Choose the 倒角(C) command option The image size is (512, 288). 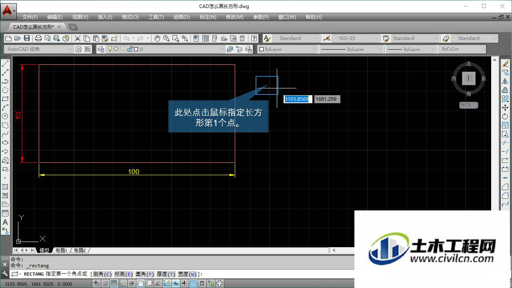pyautogui.click(x=102, y=274)
